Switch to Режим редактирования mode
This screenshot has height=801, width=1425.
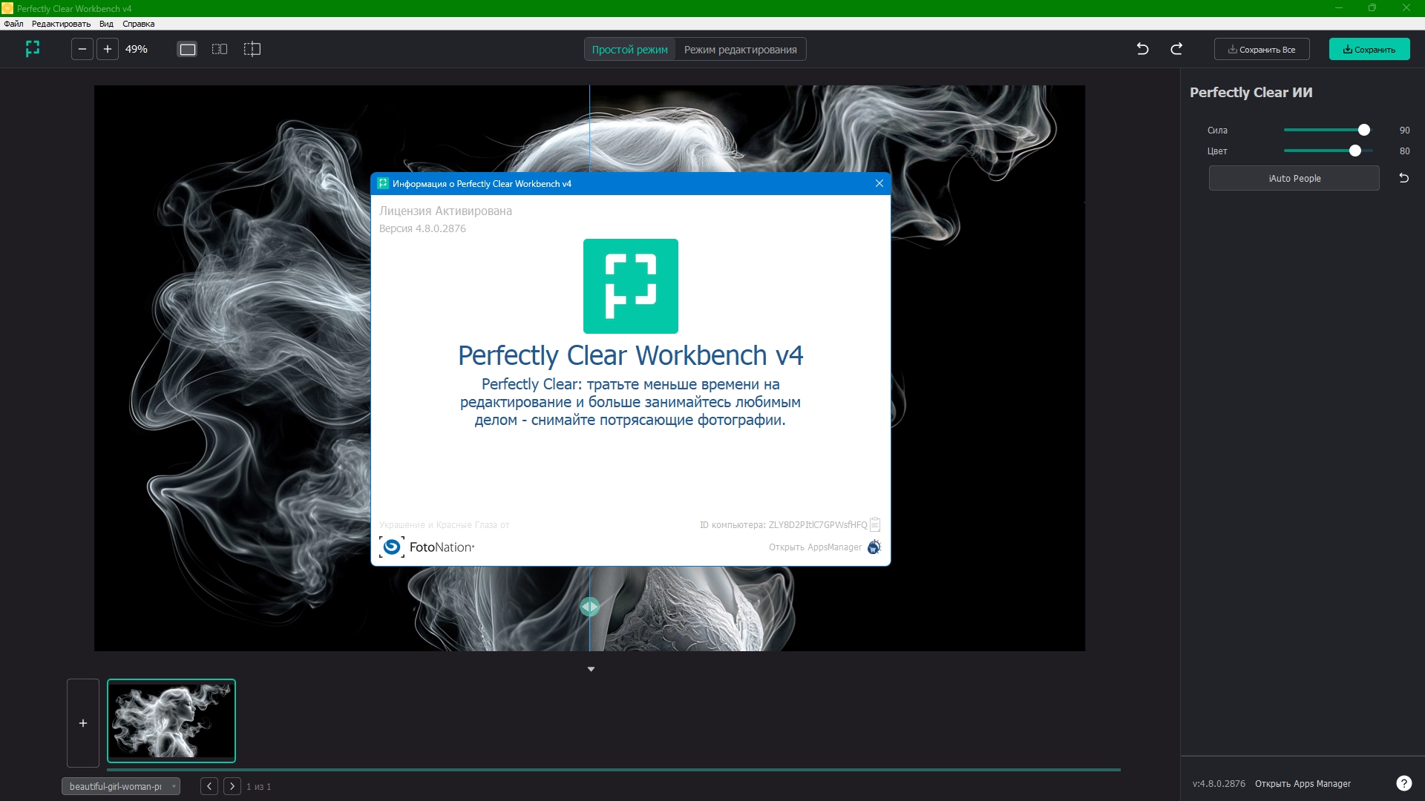(x=740, y=50)
